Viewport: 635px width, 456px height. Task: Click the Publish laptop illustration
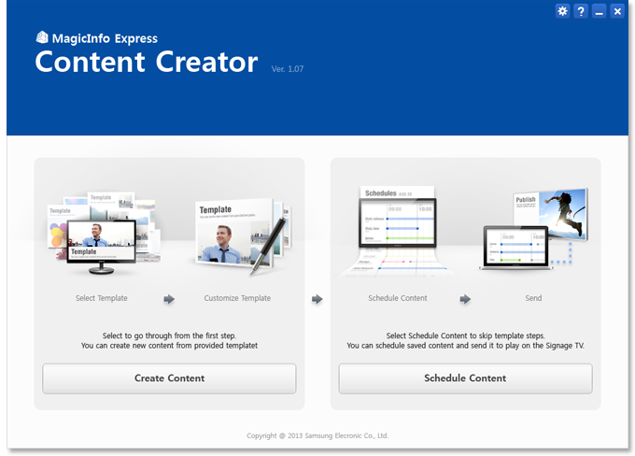[534, 229]
